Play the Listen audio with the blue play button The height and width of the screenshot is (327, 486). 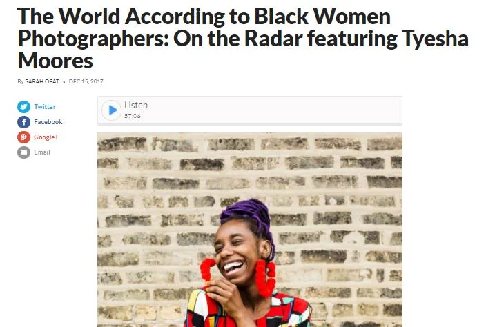(112, 110)
